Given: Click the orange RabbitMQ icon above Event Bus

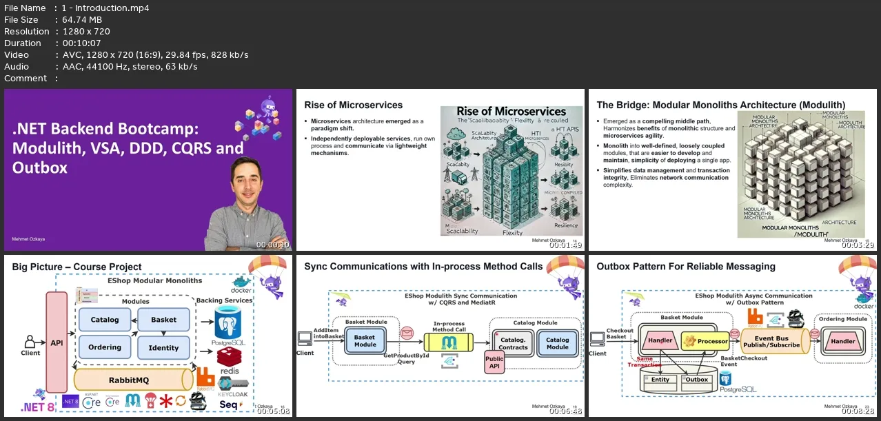Looking at the screenshot, I should 755,318.
